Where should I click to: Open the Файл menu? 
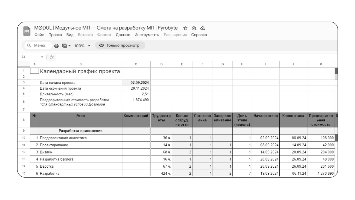pyautogui.click(x=39, y=35)
